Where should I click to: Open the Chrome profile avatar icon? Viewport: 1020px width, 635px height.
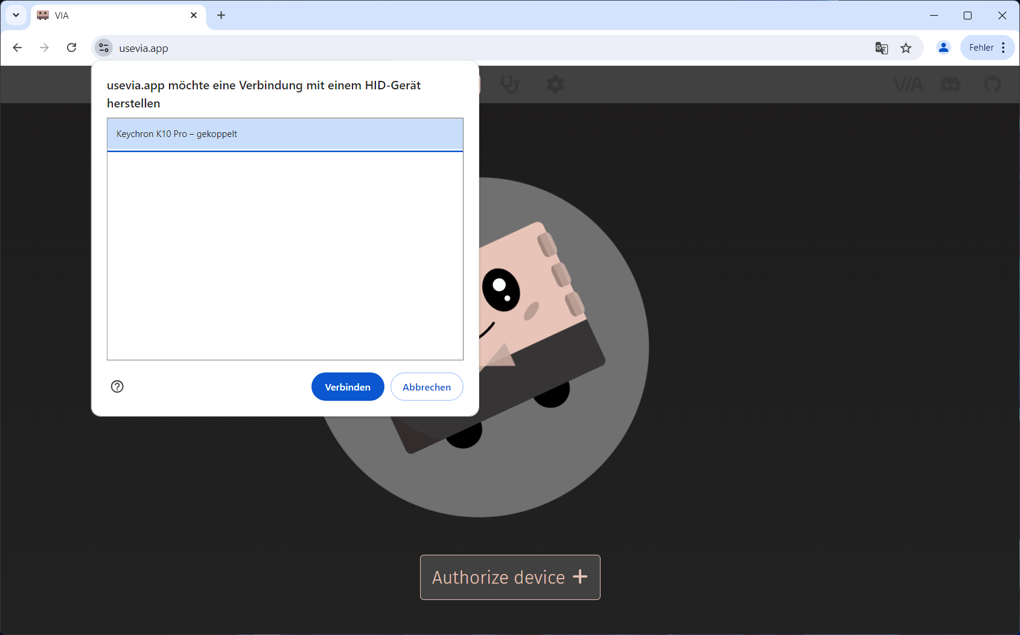[x=943, y=48]
